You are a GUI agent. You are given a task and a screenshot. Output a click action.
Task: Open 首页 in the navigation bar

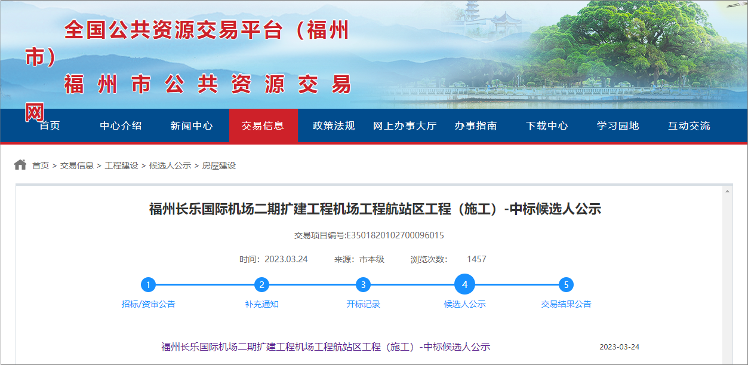50,126
